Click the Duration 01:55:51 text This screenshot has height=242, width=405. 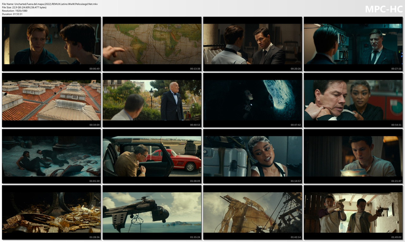(x=13, y=14)
